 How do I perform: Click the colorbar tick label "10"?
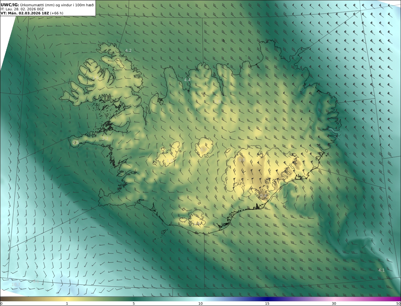click(x=200, y=303)
